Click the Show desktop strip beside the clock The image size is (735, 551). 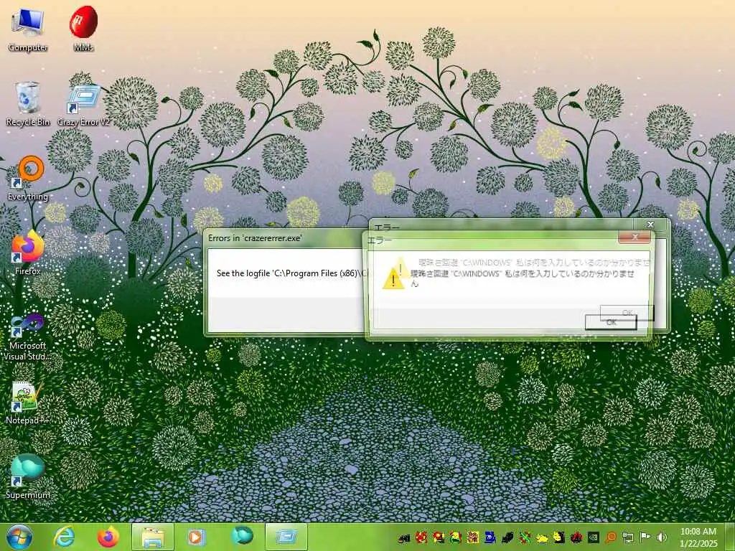(731, 537)
